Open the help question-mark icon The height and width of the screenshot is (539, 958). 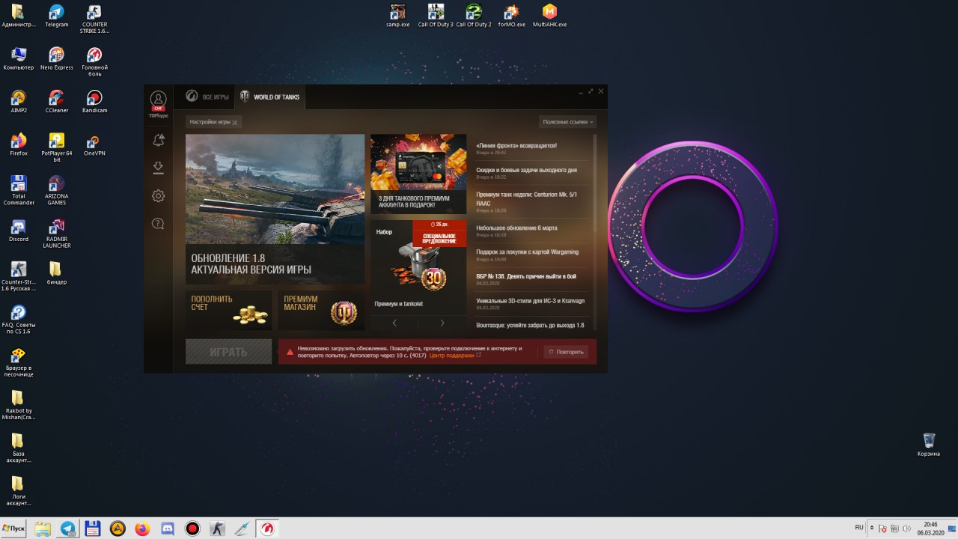pos(158,223)
